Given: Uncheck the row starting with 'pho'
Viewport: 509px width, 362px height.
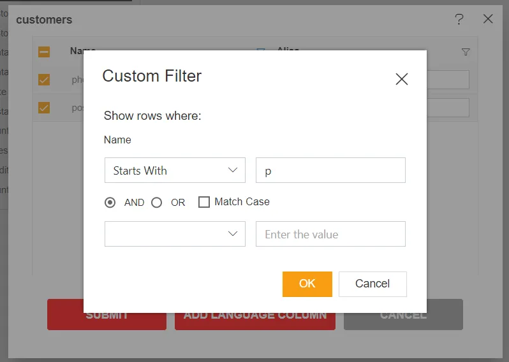Looking at the screenshot, I should tap(44, 80).
